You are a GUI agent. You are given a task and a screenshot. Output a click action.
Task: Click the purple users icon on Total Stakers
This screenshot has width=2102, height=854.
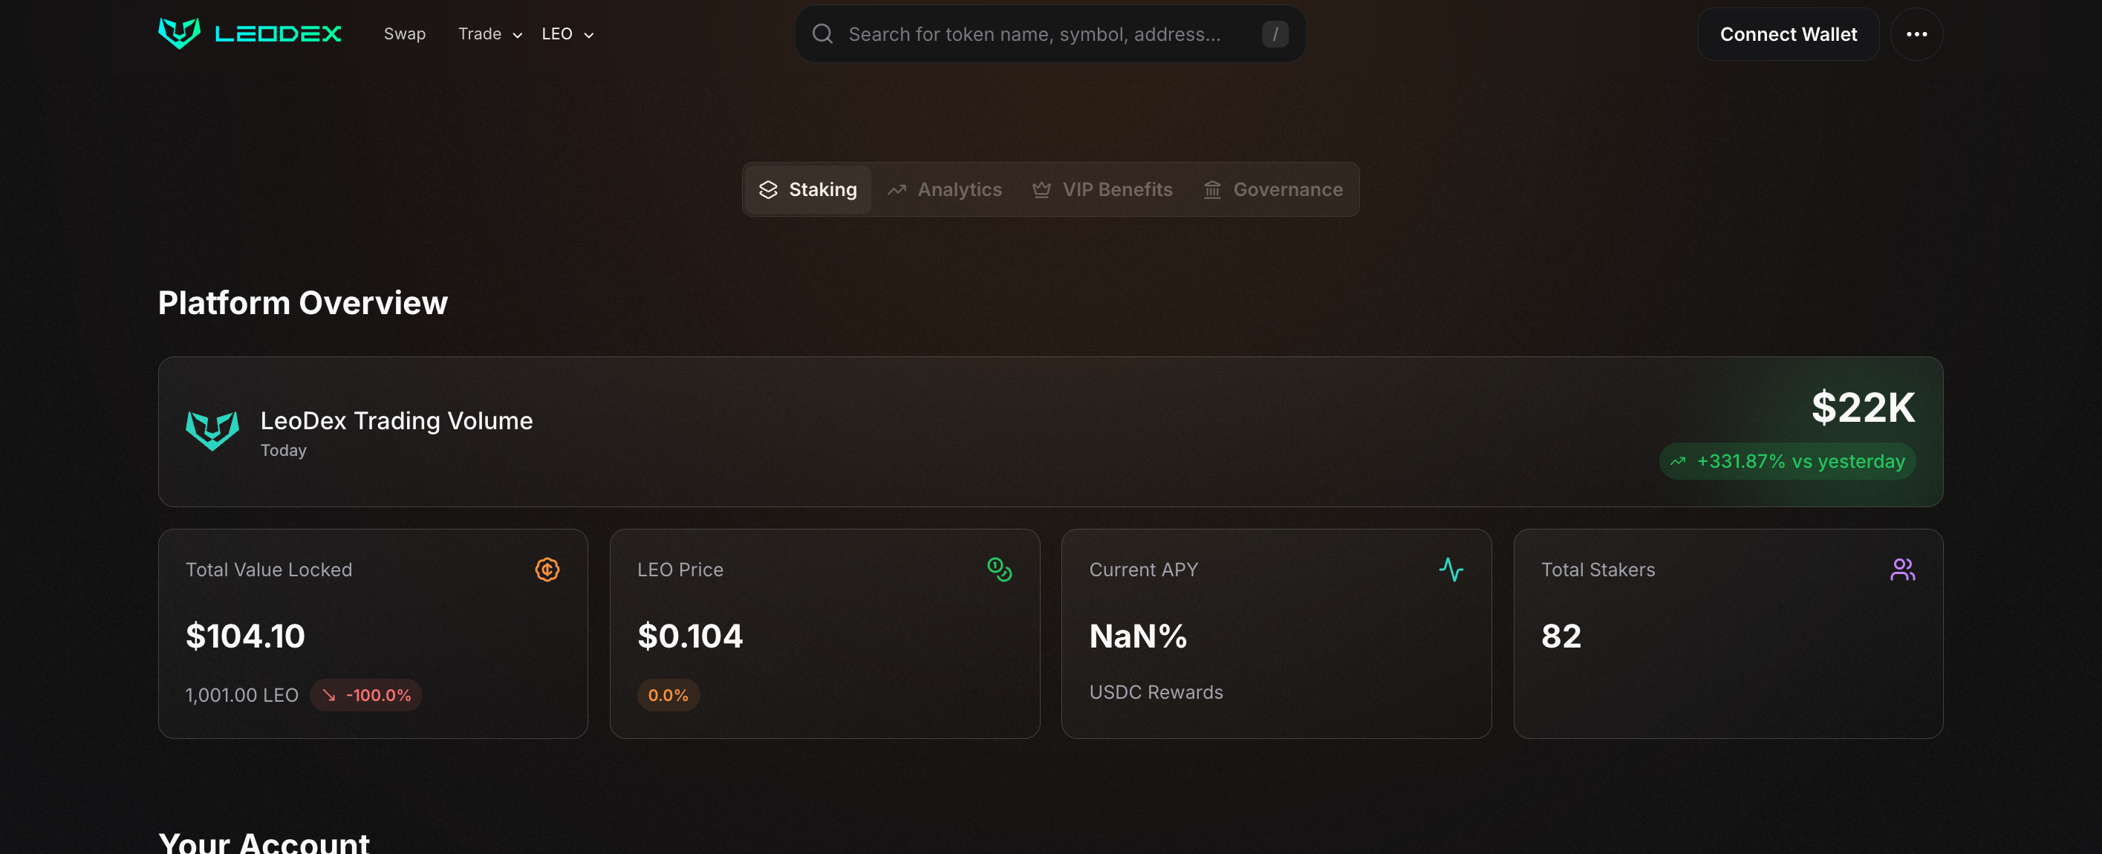click(x=1901, y=570)
